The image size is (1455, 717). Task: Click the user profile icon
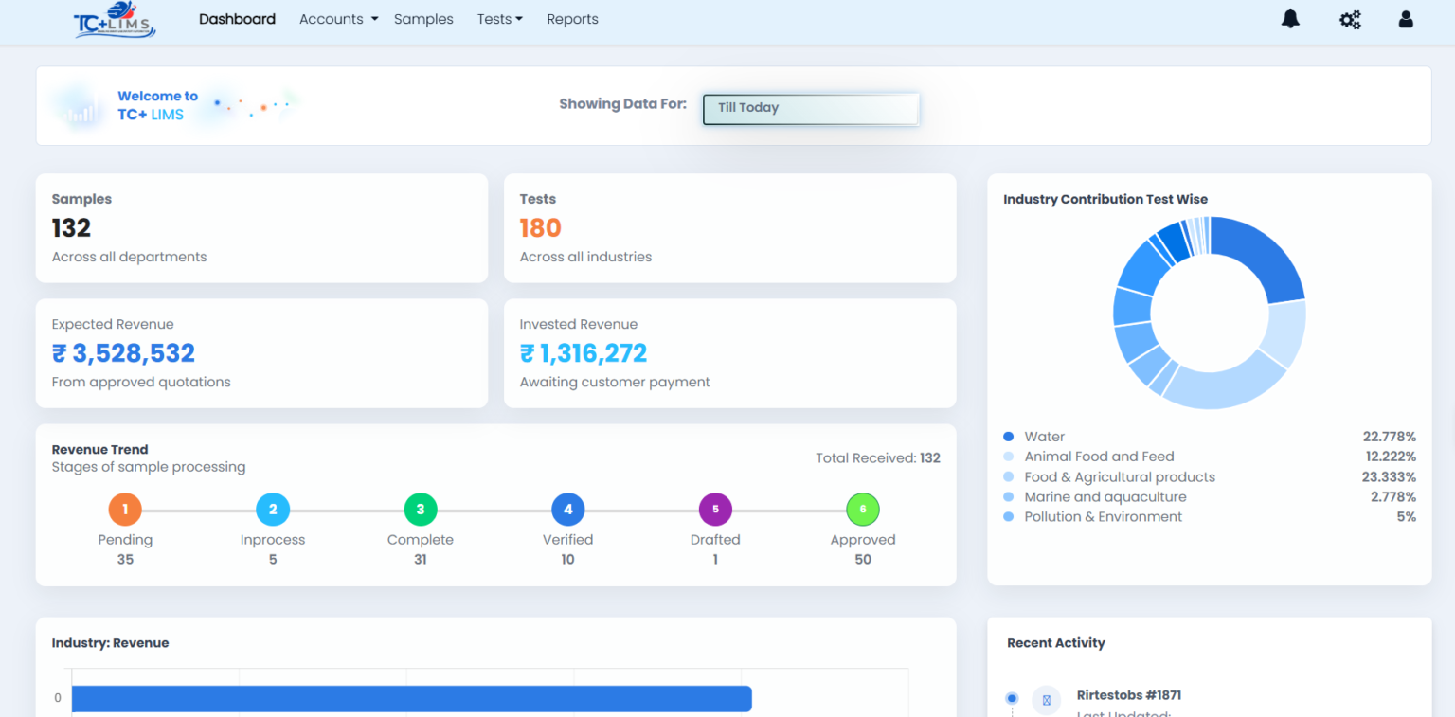click(x=1406, y=19)
